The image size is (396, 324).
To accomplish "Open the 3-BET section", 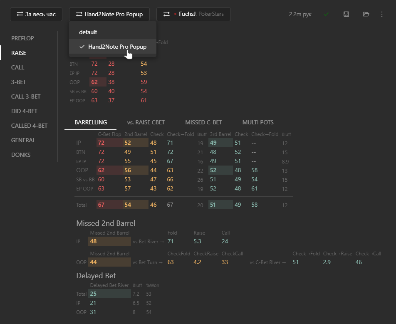I will (18, 82).
